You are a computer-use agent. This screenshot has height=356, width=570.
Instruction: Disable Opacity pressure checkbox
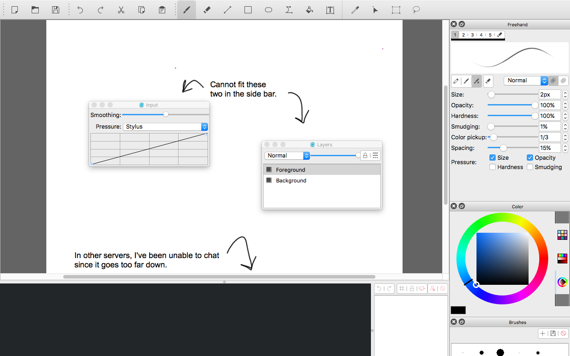tap(530, 158)
